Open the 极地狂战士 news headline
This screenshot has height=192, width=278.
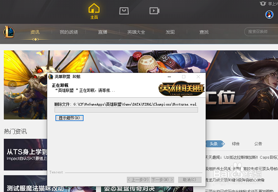coord(242,169)
